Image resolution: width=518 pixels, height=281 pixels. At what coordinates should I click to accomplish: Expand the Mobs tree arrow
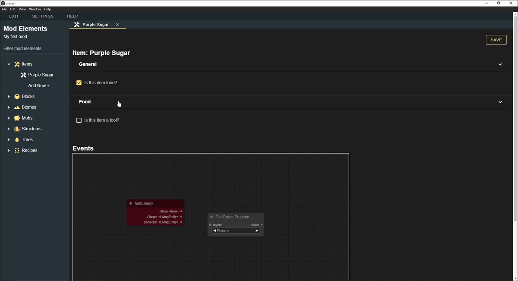pos(9,118)
